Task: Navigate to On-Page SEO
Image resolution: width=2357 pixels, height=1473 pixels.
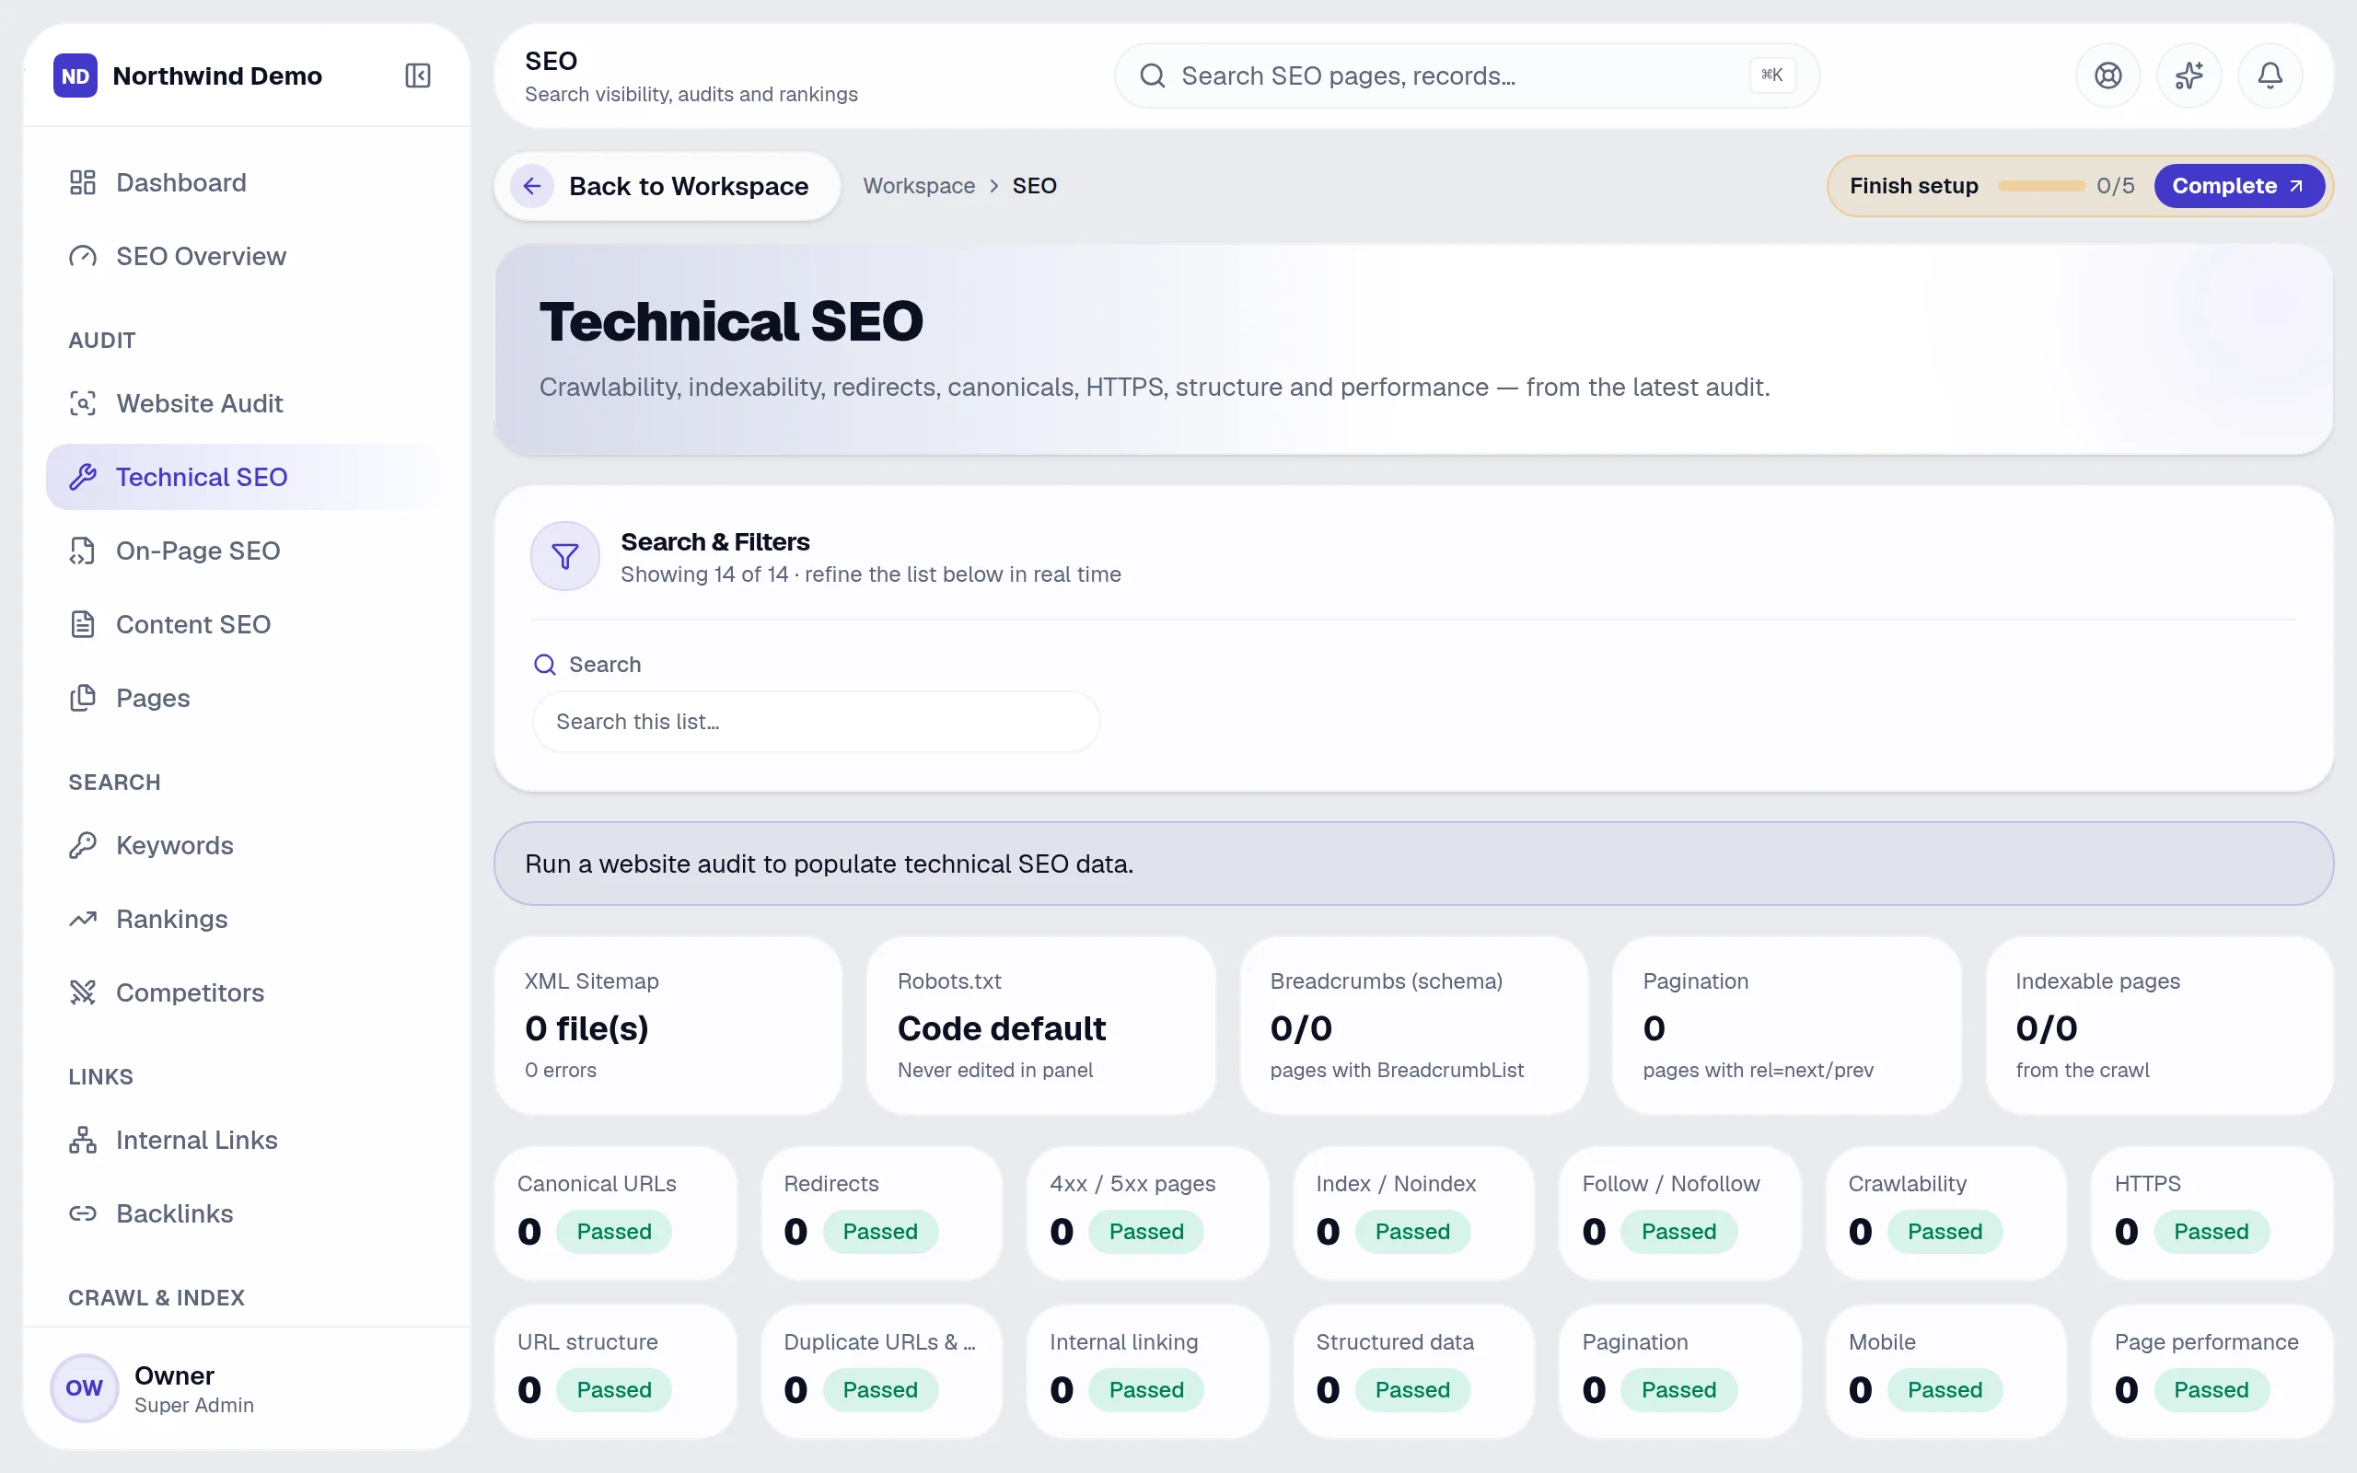Action: 247,551
